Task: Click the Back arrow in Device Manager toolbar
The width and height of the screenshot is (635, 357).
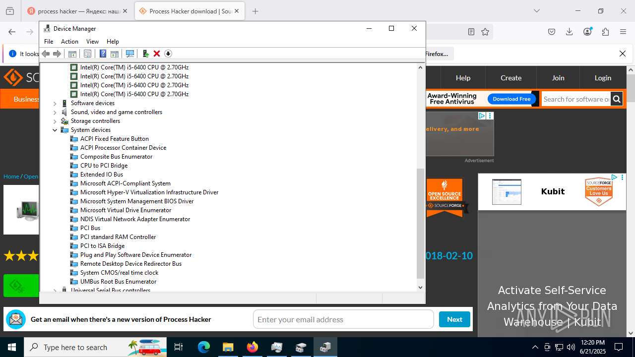Action: click(46, 54)
